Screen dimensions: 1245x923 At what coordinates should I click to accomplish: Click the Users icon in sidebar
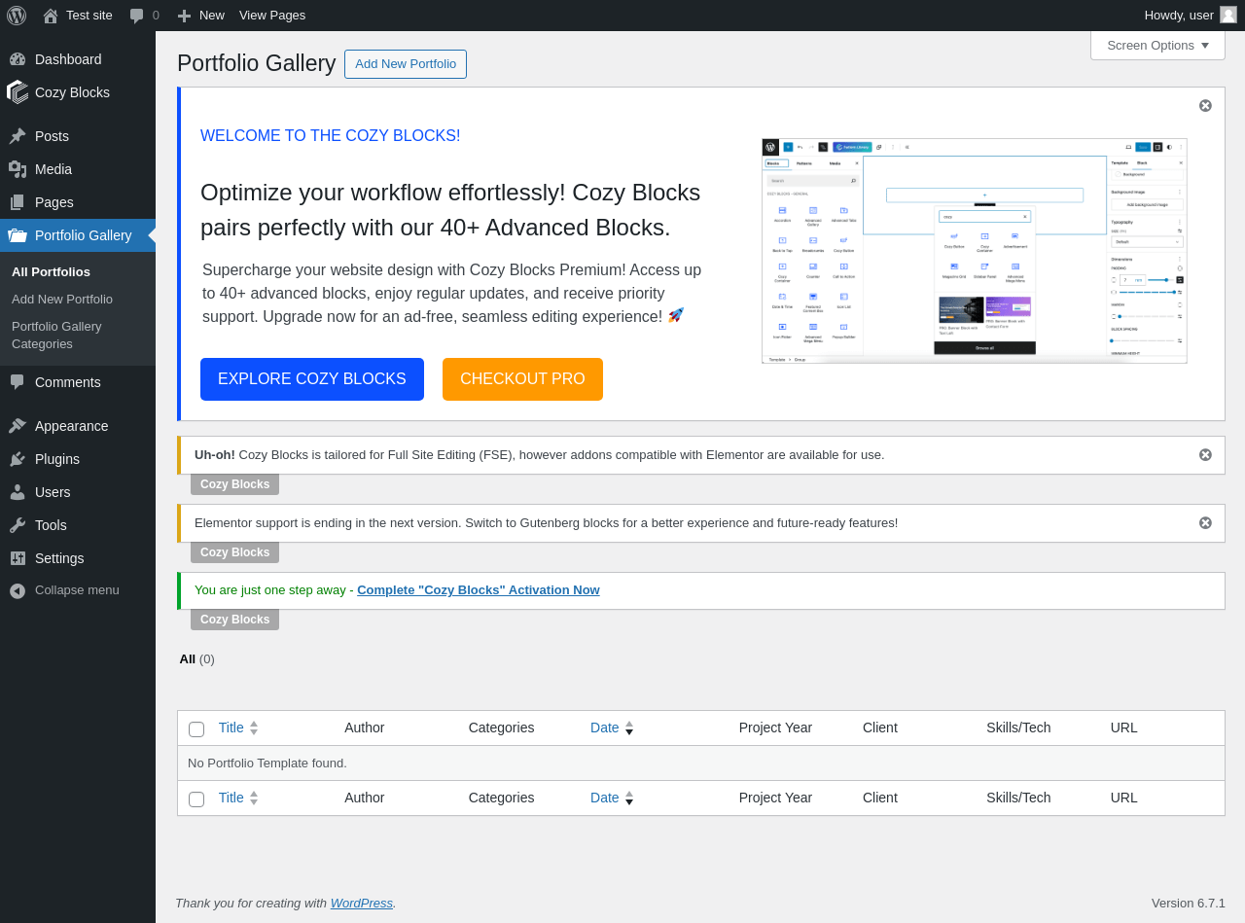18,492
